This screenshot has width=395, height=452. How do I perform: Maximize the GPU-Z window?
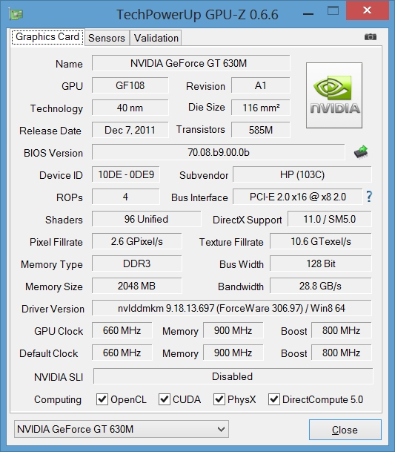[x=333, y=11]
